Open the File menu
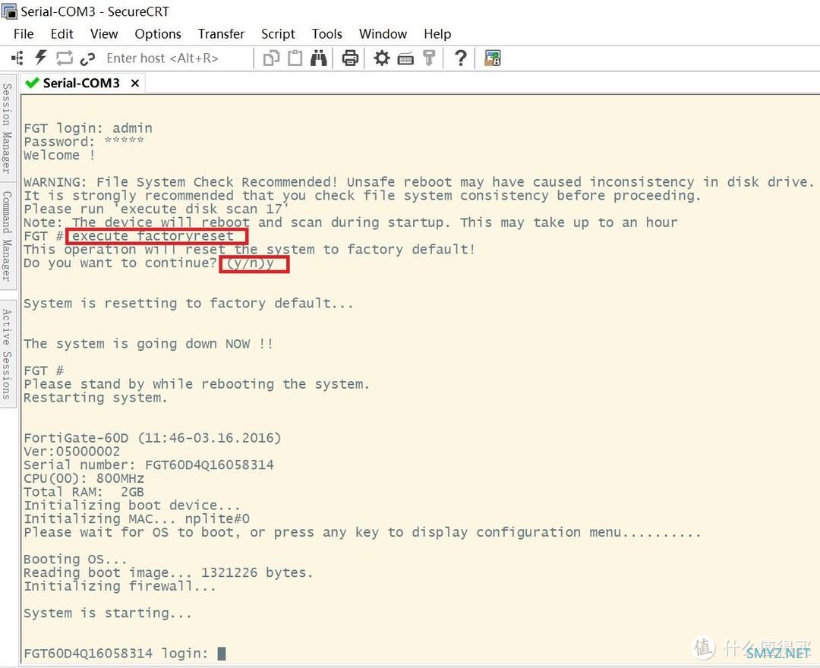 [x=24, y=34]
